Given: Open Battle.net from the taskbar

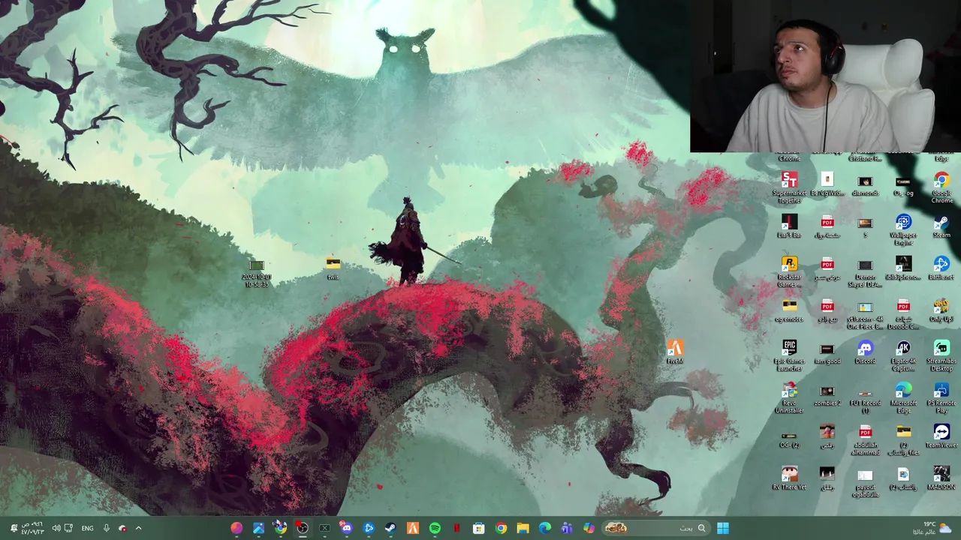Looking at the screenshot, I should tap(369, 528).
